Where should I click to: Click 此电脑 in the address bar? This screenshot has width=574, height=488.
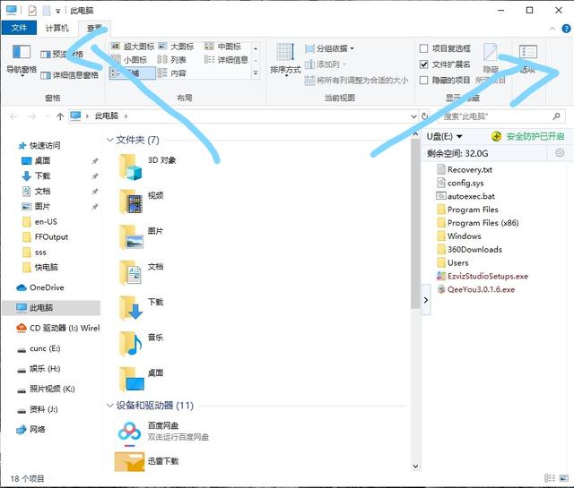pyautogui.click(x=107, y=116)
